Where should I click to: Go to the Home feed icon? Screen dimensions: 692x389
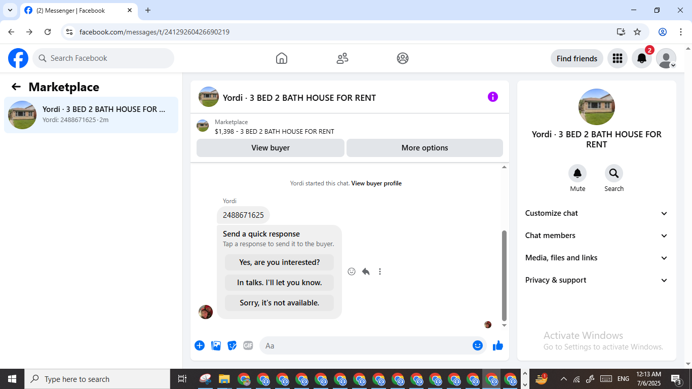click(x=282, y=58)
